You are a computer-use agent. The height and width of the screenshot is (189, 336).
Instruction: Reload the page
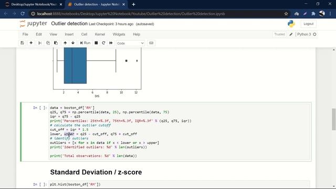[x=23, y=14]
